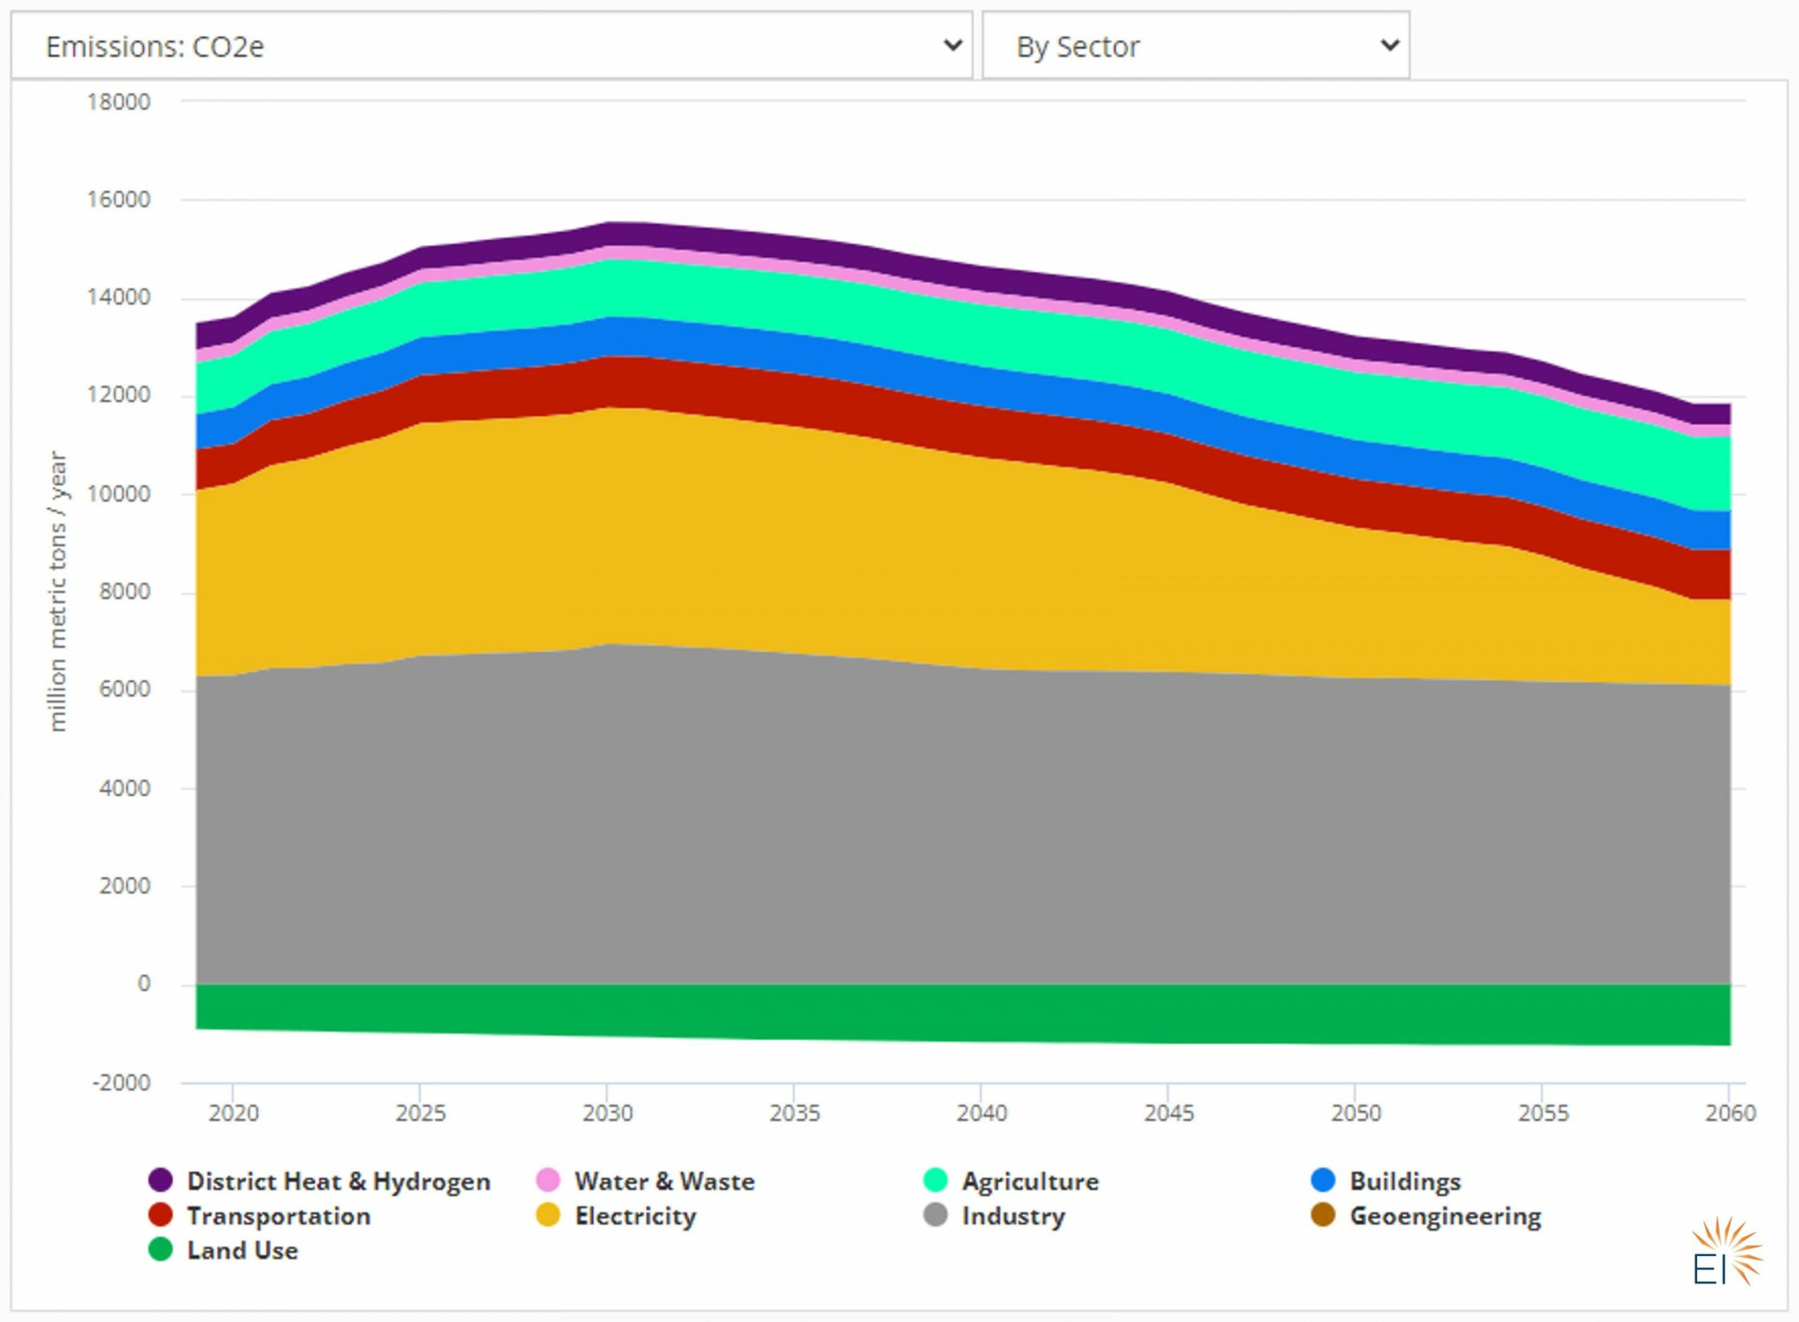Click the Land Use legend label text
The image size is (1799, 1322).
[242, 1250]
